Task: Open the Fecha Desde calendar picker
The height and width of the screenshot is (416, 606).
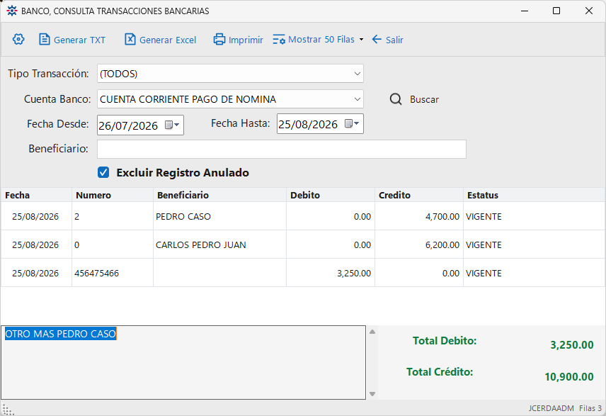Action: tap(172, 125)
